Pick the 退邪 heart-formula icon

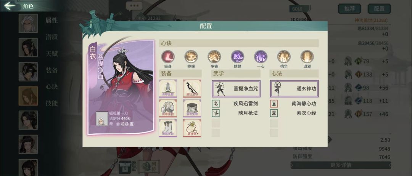[x=307, y=57]
